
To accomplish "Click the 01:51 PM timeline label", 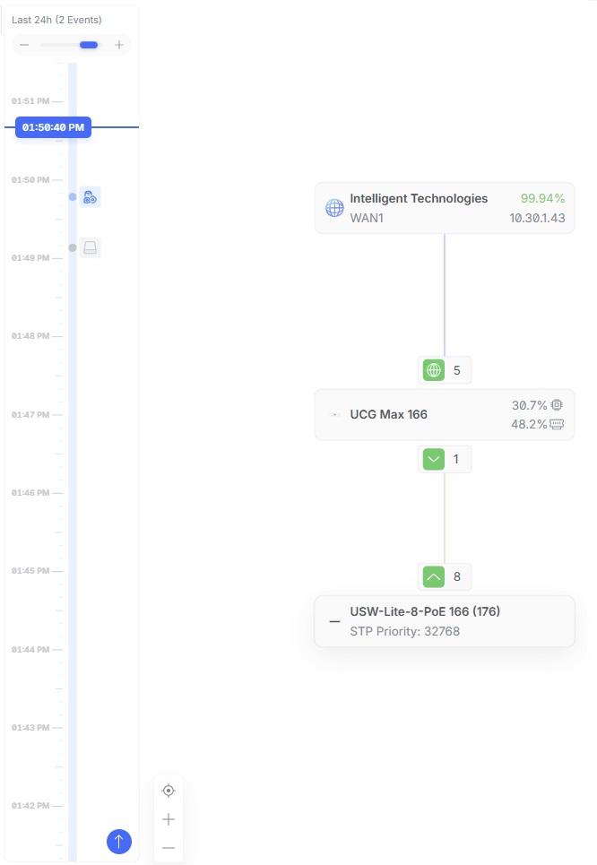I will point(30,101).
